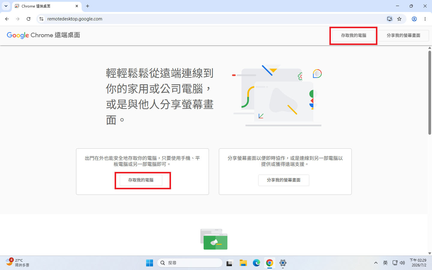Screen dimensions: 432x270
Task: Click the browser back arrow
Action: pos(7,19)
